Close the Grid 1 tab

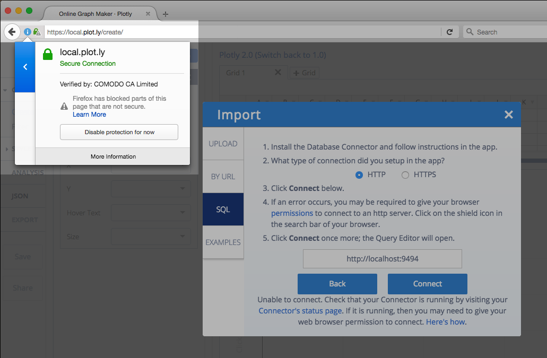[x=278, y=72]
